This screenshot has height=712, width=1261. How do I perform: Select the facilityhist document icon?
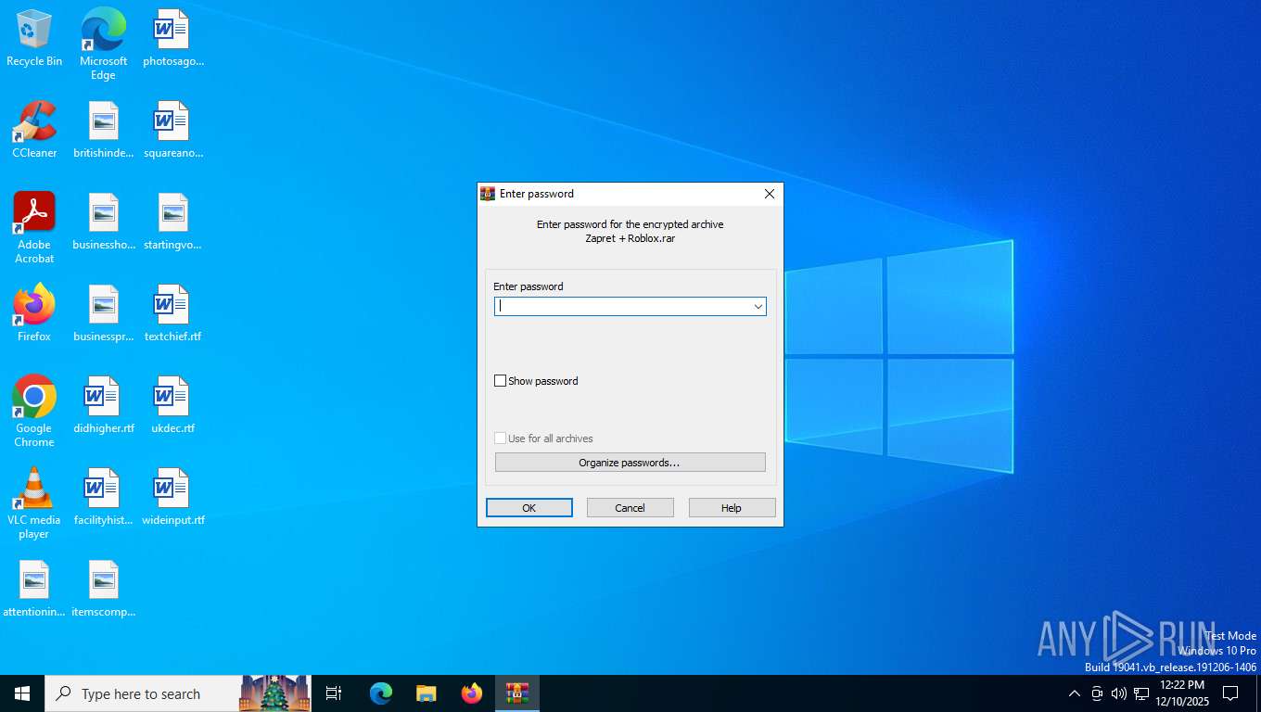[x=103, y=497]
